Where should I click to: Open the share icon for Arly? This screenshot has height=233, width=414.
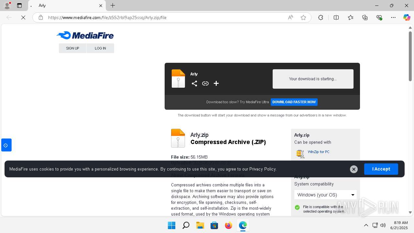[x=194, y=83]
